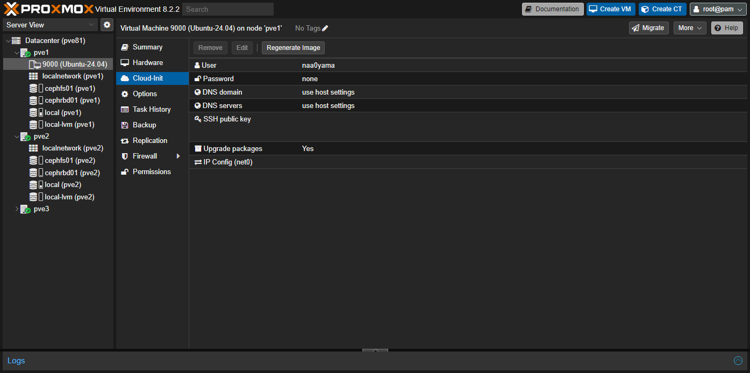Click the No Tags label
Viewport: 750px width, 373px height.
[x=308, y=28]
